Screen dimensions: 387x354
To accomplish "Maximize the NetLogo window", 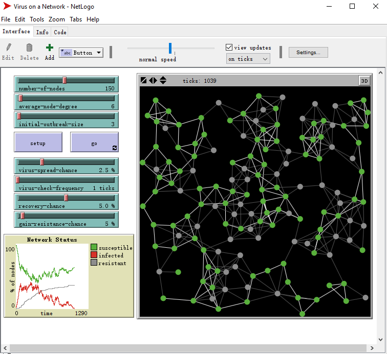I will (x=352, y=6).
